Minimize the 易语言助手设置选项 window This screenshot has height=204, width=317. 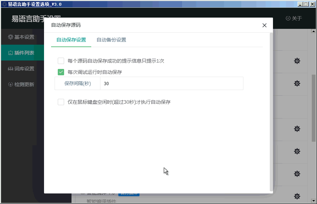300,4
